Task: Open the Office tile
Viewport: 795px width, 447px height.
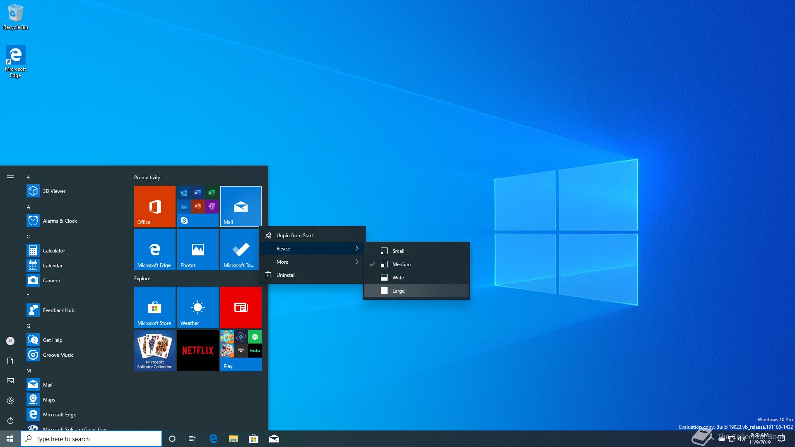Action: 154,206
